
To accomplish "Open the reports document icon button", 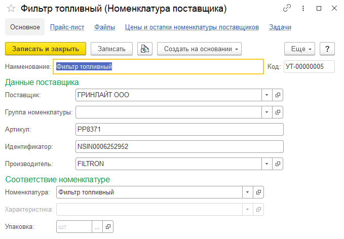I will point(145,49).
